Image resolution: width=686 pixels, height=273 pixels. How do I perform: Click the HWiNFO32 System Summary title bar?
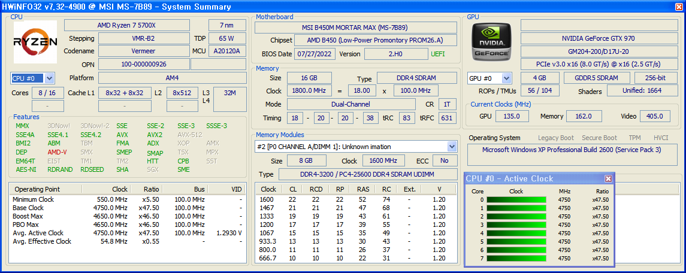pyautogui.click(x=343, y=7)
